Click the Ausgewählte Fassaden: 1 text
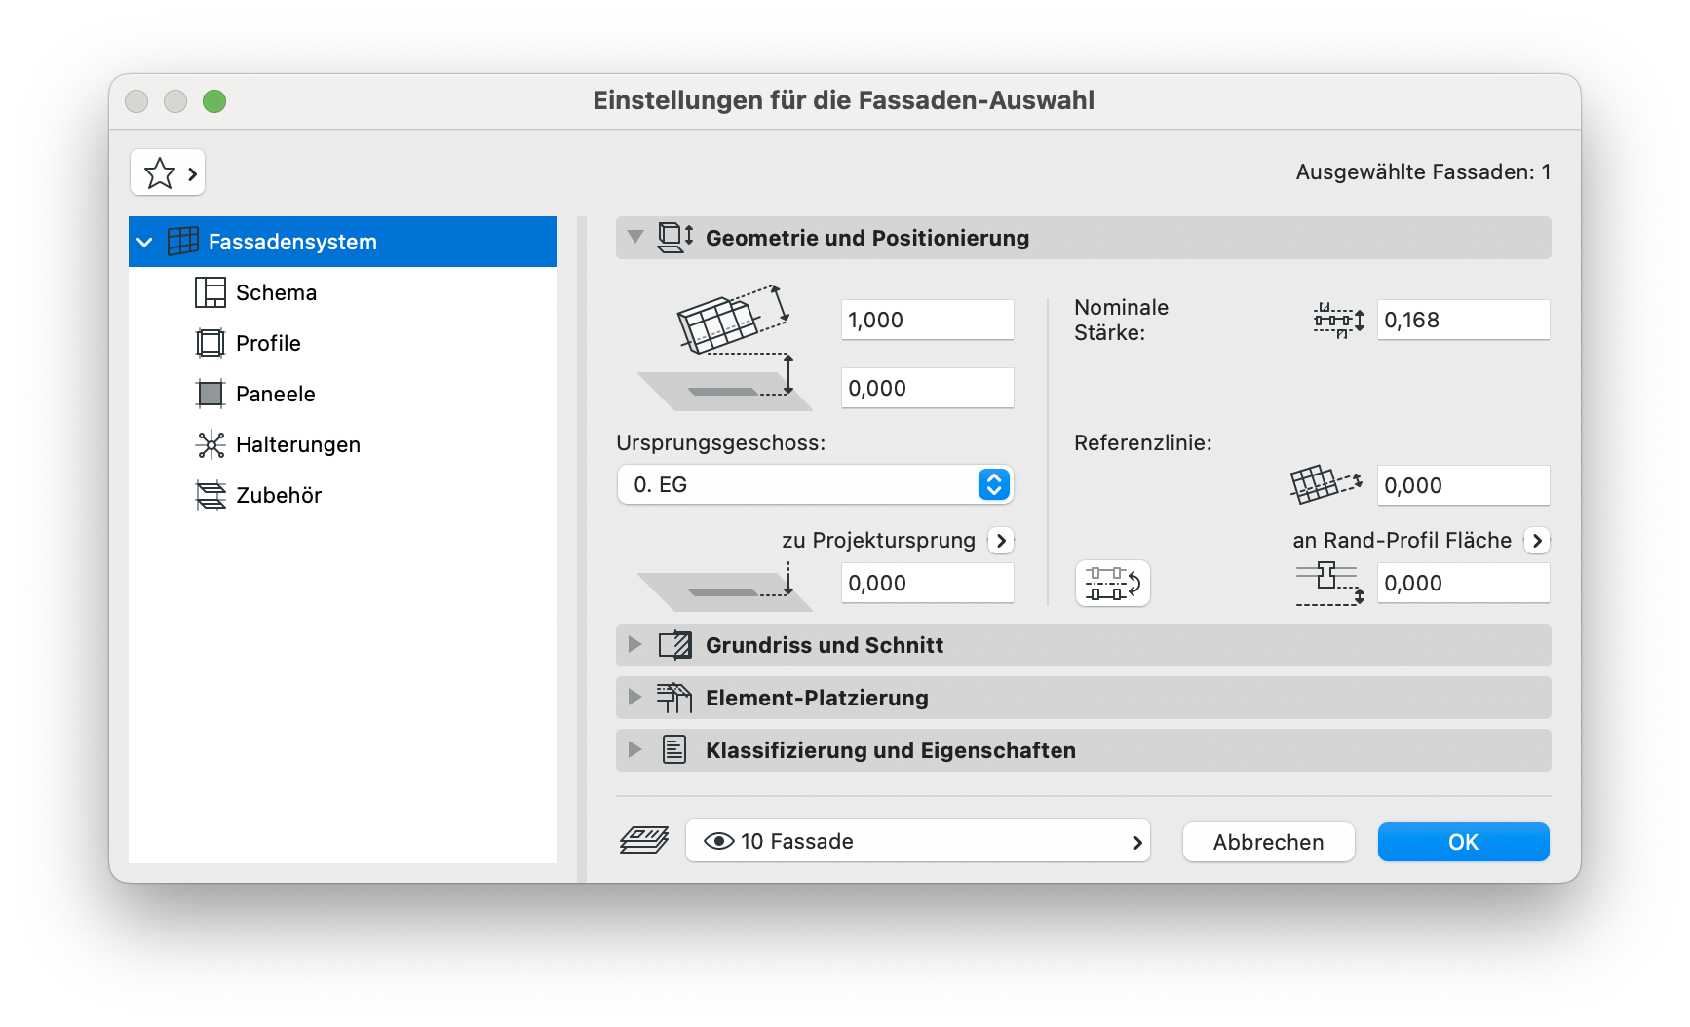The width and height of the screenshot is (1690, 1027). (1423, 172)
